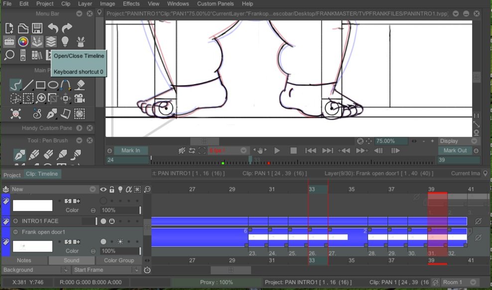Toggle the alpha preserve transparency header icon

click(x=128, y=189)
